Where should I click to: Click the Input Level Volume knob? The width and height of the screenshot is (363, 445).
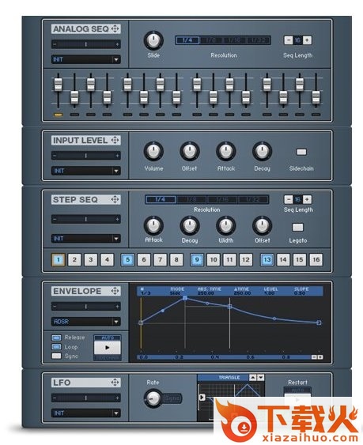click(x=153, y=151)
